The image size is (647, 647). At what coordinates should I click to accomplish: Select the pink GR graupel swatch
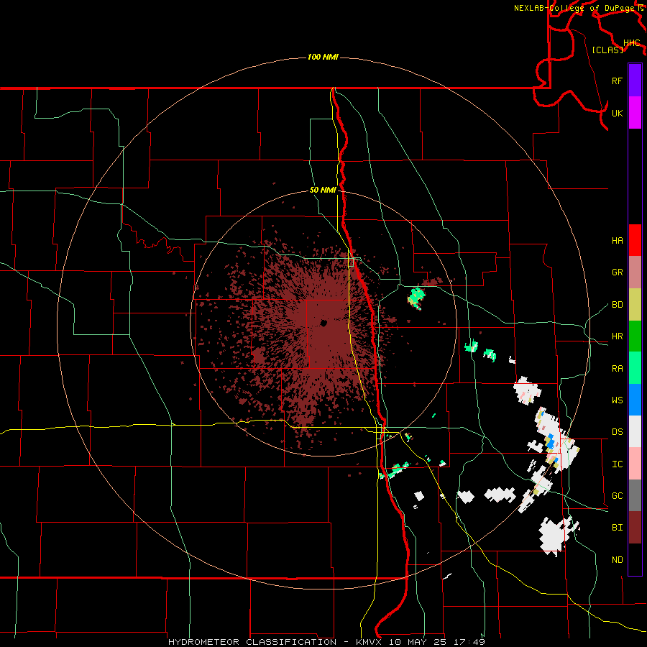tap(635, 272)
